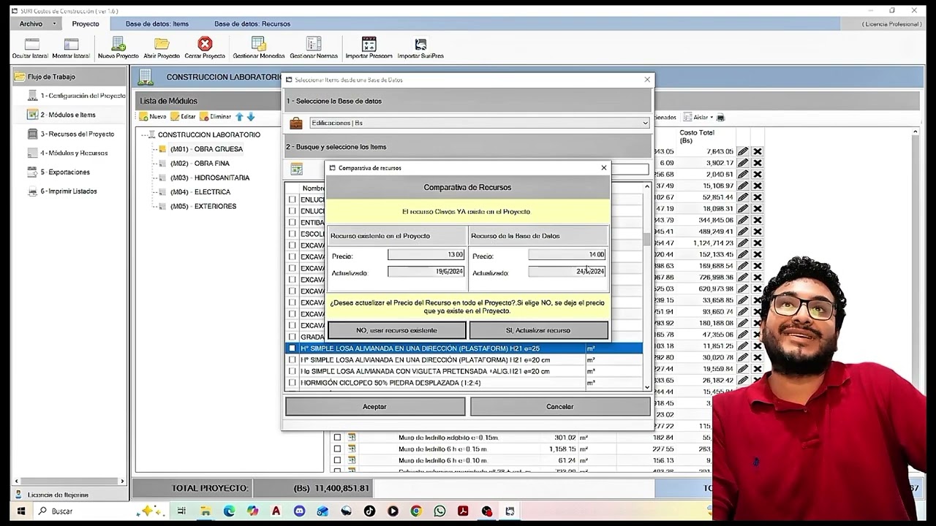
Task: Select module (M03) - HIDROSANITARIA in tree
Action: (210, 178)
